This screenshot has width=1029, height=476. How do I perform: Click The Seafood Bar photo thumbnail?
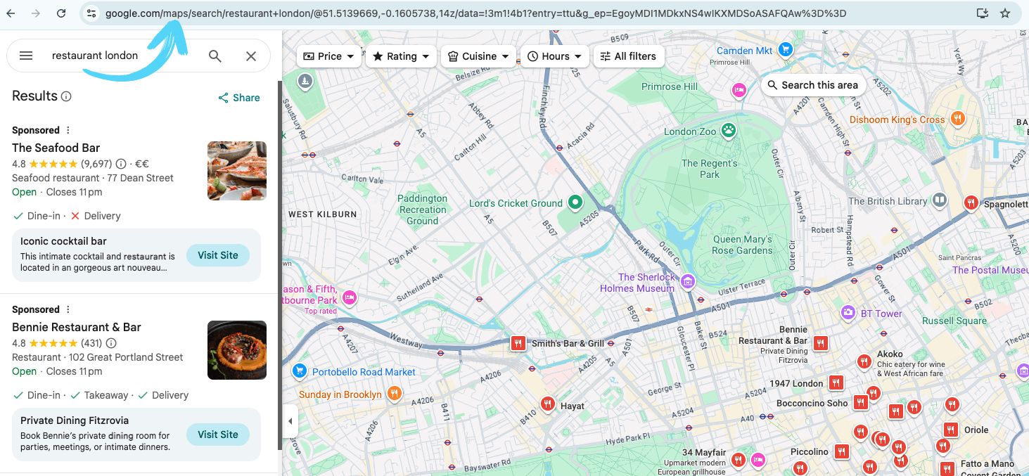coord(237,171)
